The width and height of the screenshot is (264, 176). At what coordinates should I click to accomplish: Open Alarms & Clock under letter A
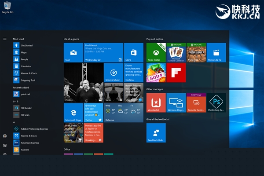click(x=25, y=136)
